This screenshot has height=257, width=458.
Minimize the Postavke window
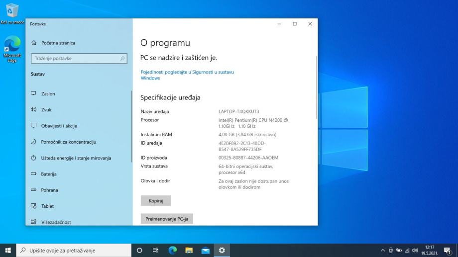click(279, 24)
